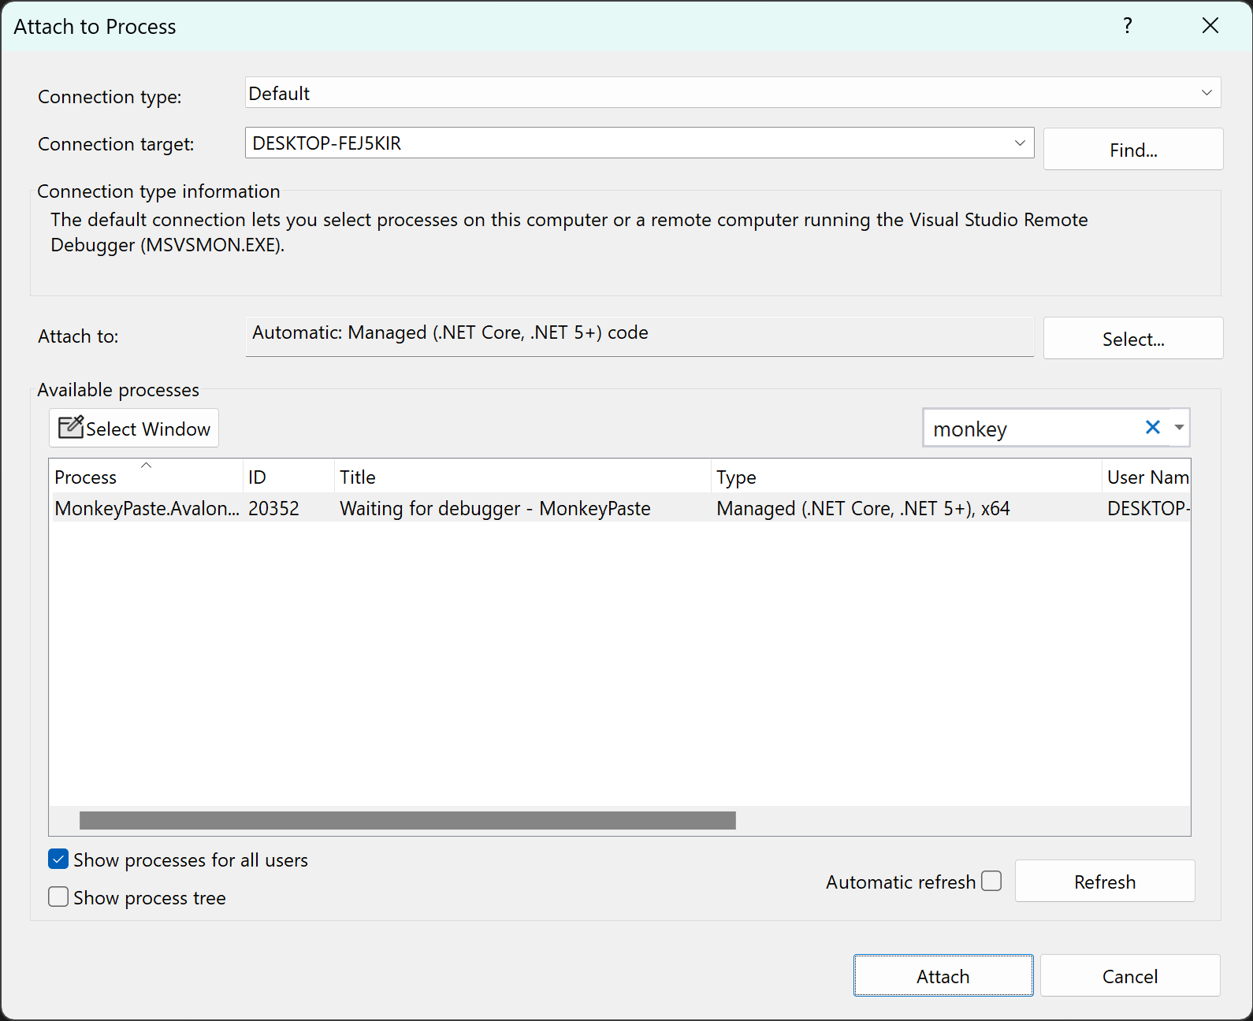Expand the Connection type dropdown
This screenshot has height=1021, width=1253.
point(1206,93)
